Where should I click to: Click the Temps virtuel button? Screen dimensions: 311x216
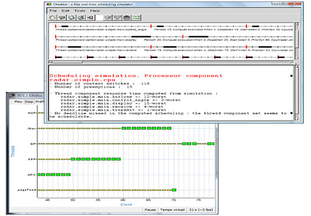point(173,210)
